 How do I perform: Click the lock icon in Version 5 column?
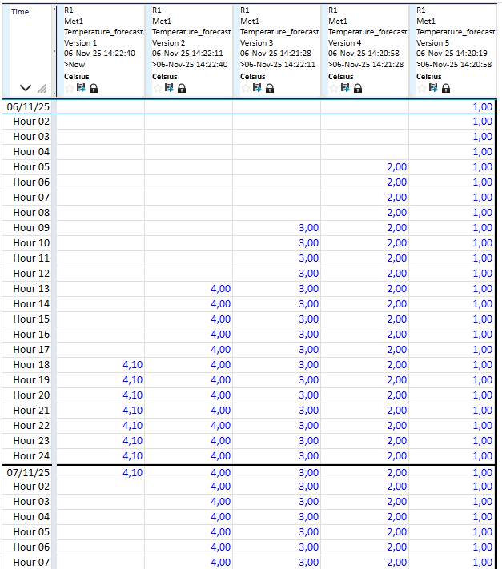coord(446,88)
